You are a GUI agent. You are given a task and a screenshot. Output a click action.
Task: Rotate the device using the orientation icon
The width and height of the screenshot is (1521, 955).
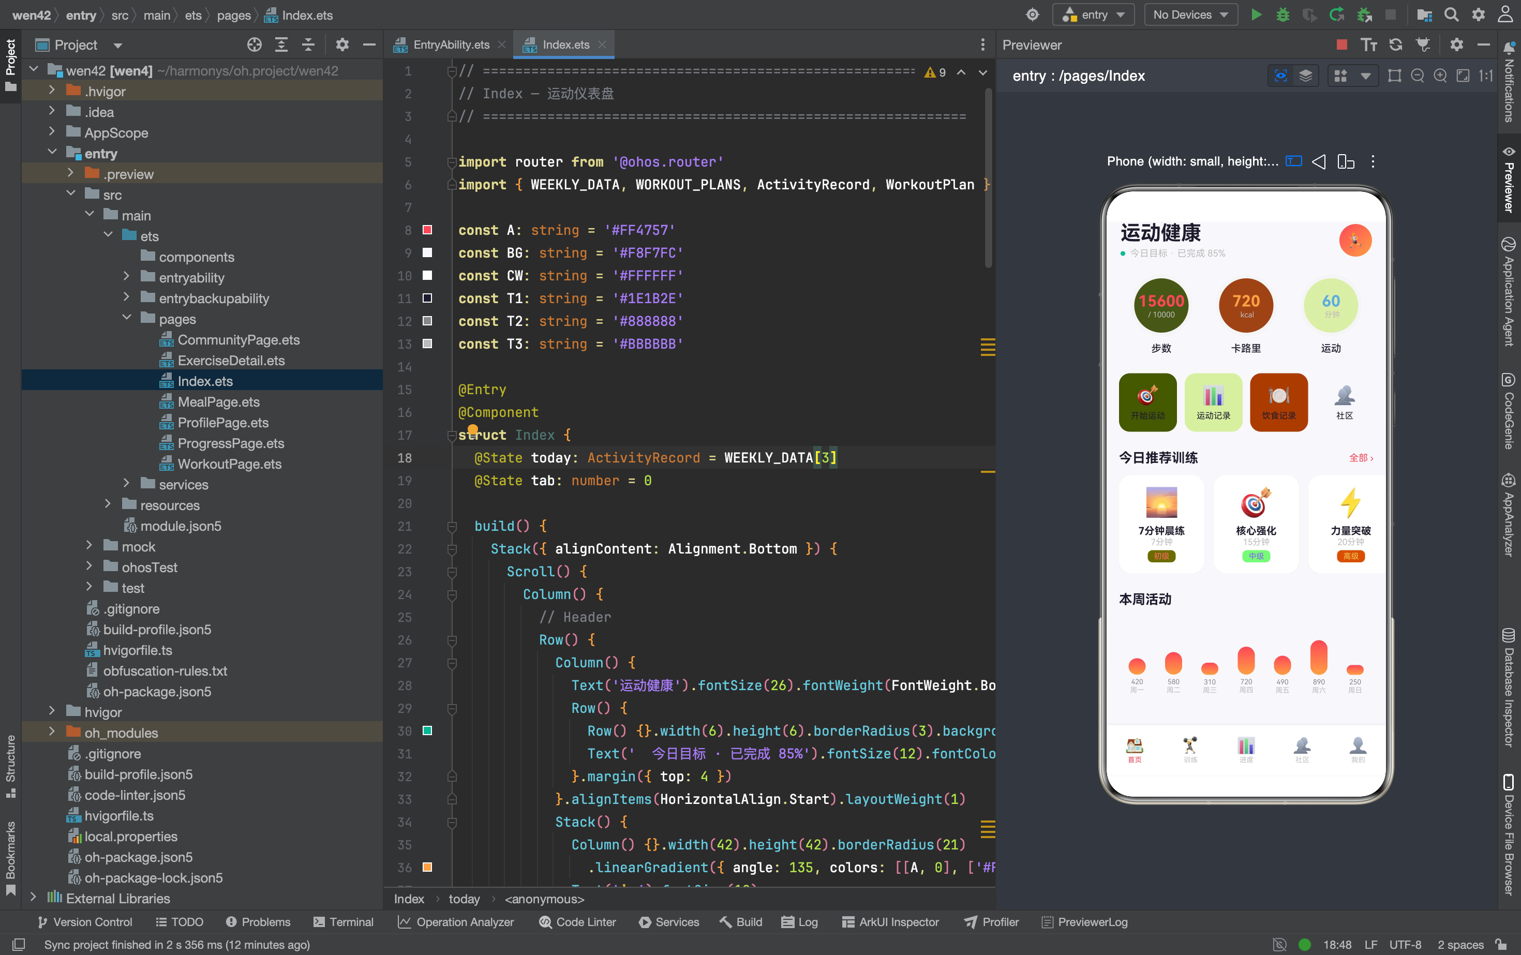click(1346, 162)
